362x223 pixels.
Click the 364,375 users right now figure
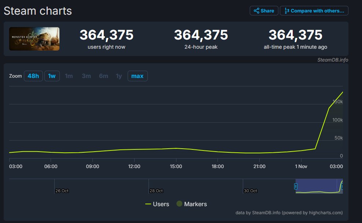[x=106, y=35]
